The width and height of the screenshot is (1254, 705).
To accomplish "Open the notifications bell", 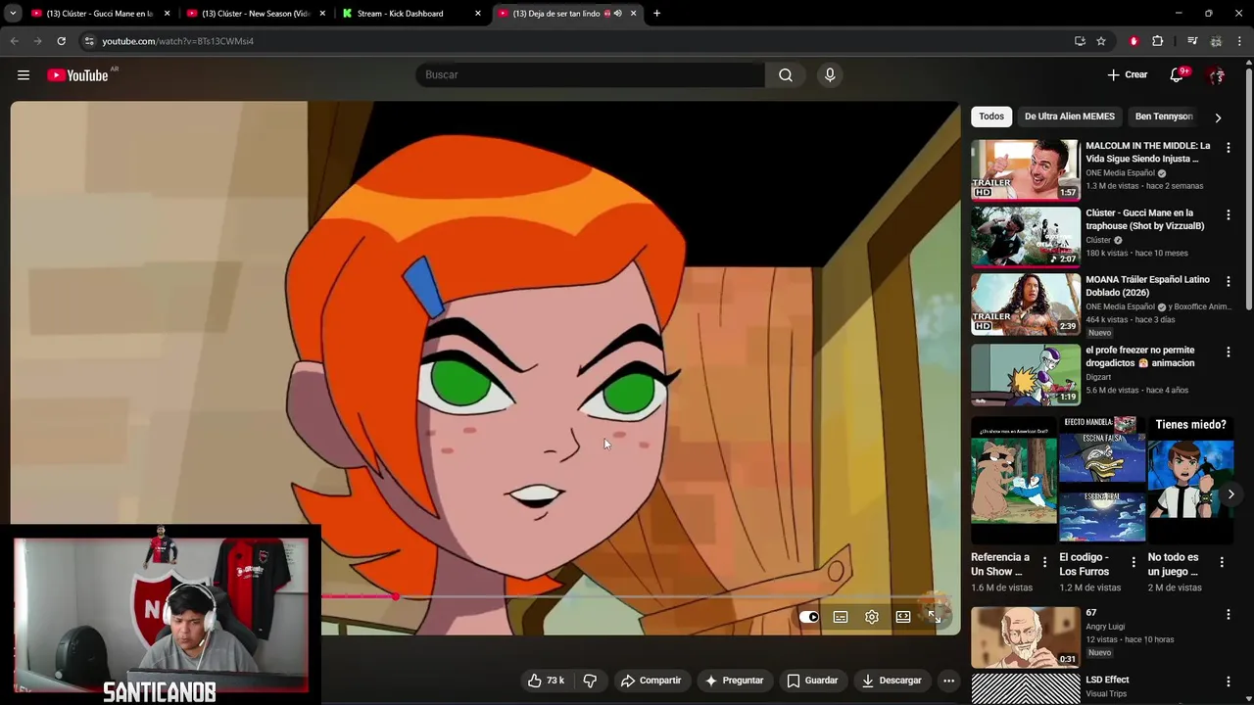I will 1177,75.
